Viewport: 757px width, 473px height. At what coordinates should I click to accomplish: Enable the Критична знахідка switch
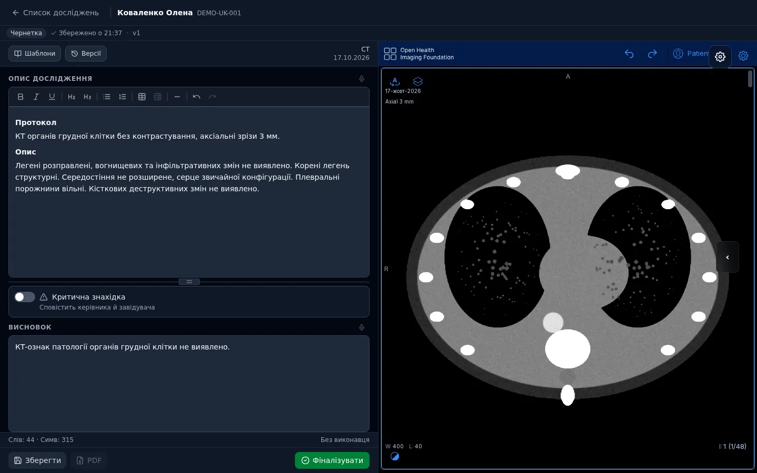[x=25, y=297]
